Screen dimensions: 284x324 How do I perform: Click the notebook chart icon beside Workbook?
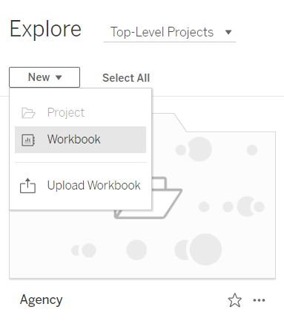(x=28, y=140)
